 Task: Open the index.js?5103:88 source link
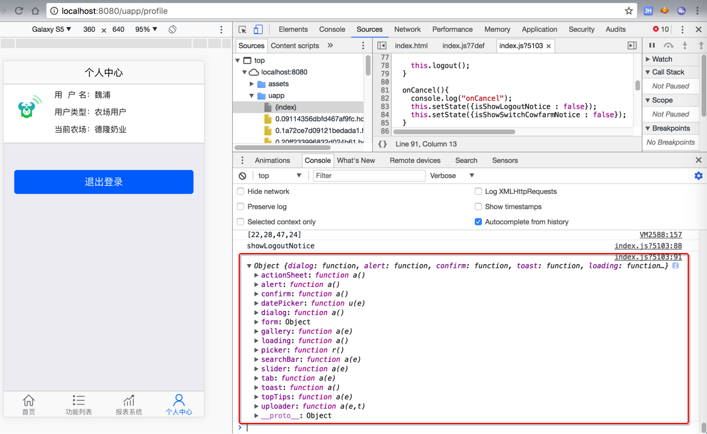point(648,246)
